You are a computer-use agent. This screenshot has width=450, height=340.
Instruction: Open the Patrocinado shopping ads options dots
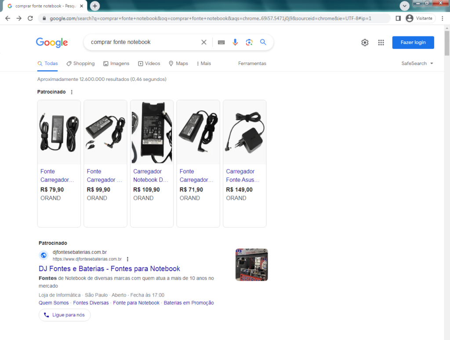click(72, 92)
